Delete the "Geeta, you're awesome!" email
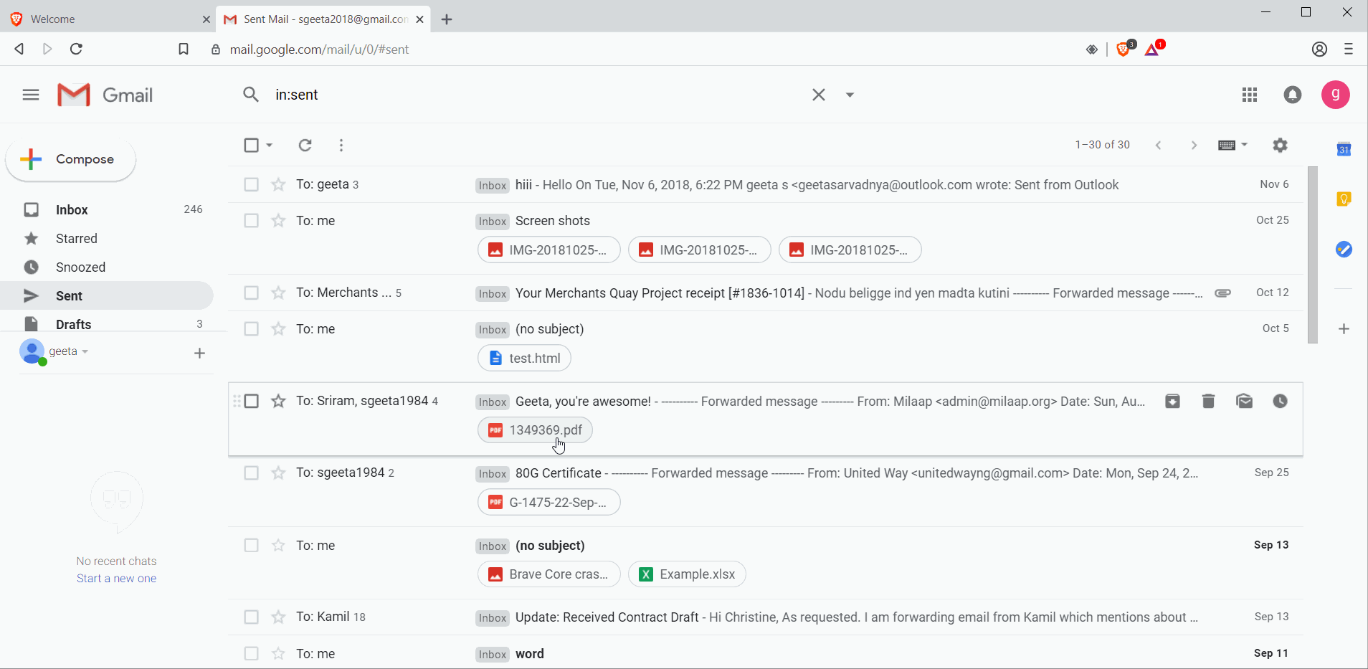1368x669 pixels. (1207, 401)
